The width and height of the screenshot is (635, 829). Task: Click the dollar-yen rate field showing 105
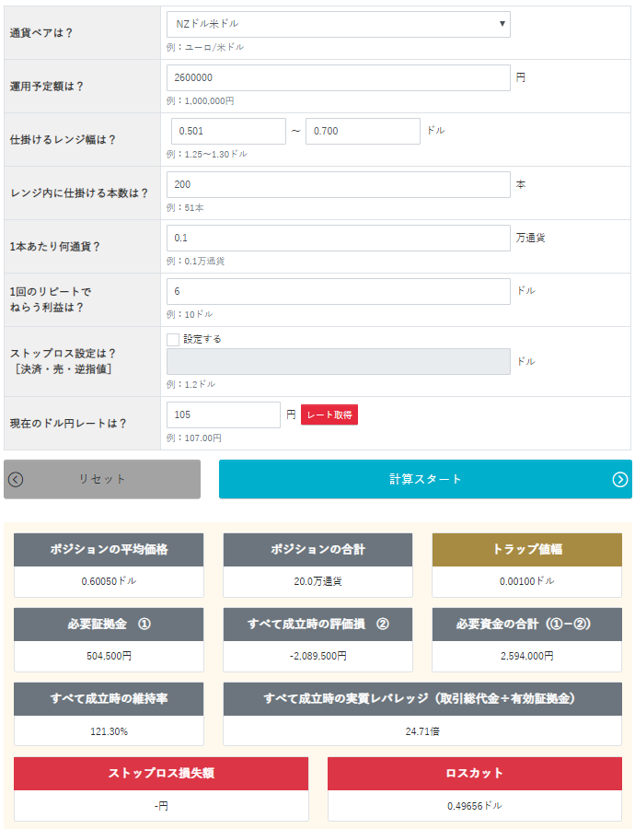click(224, 415)
